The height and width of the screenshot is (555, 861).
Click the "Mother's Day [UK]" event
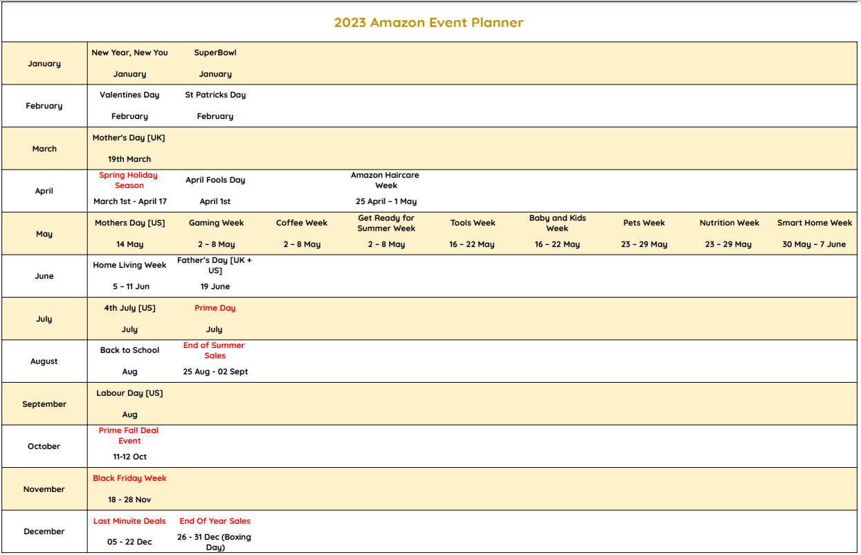pyautogui.click(x=129, y=138)
